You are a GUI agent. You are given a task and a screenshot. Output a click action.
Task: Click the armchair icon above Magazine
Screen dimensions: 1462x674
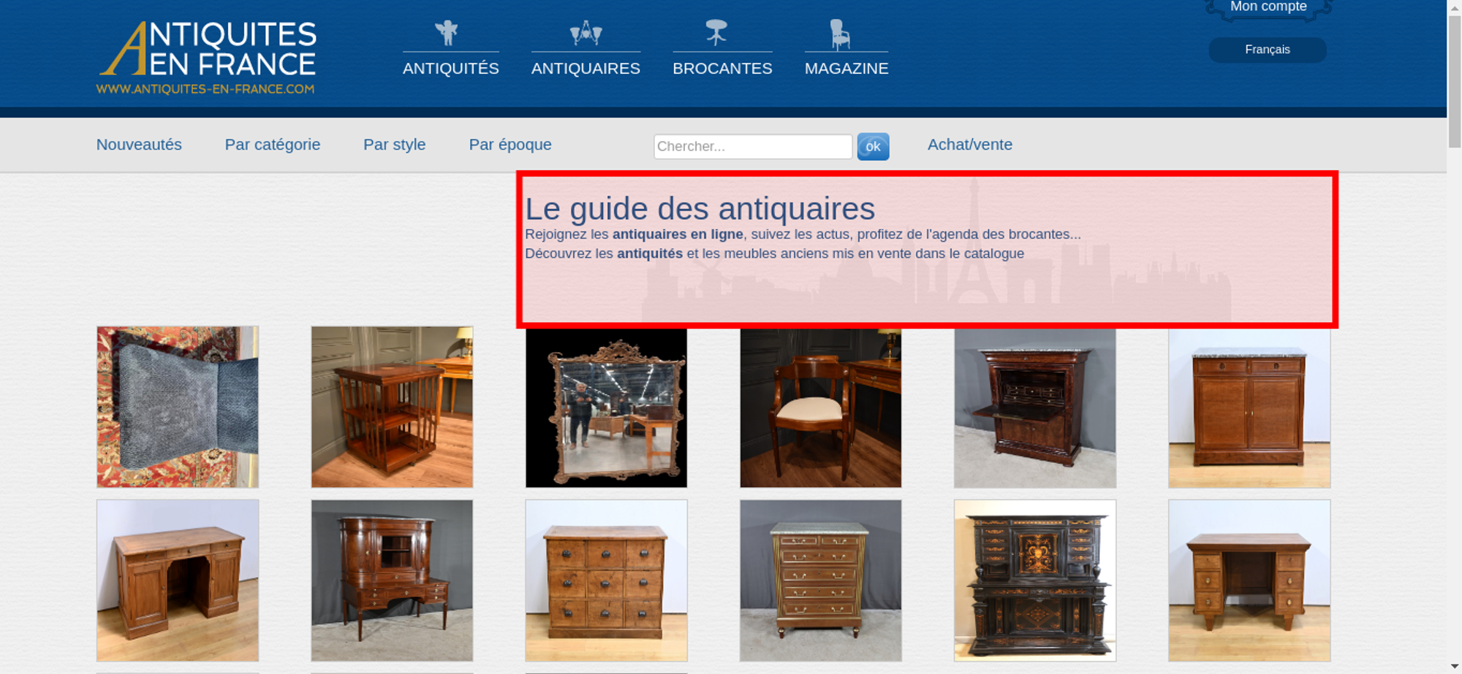point(840,34)
